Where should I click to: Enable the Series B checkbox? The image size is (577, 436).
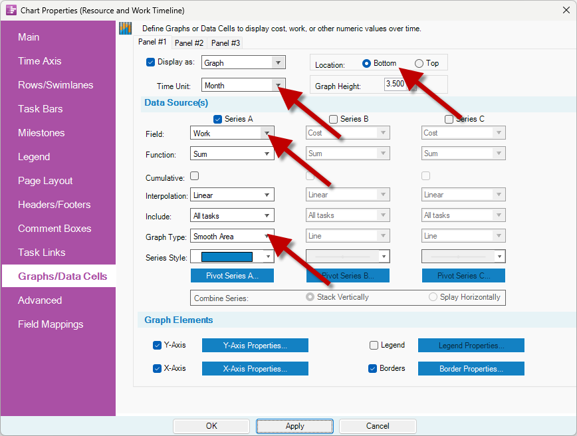point(333,120)
